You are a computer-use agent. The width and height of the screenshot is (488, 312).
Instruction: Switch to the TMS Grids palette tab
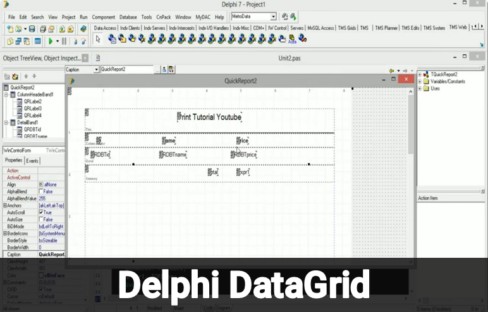pyautogui.click(x=346, y=28)
